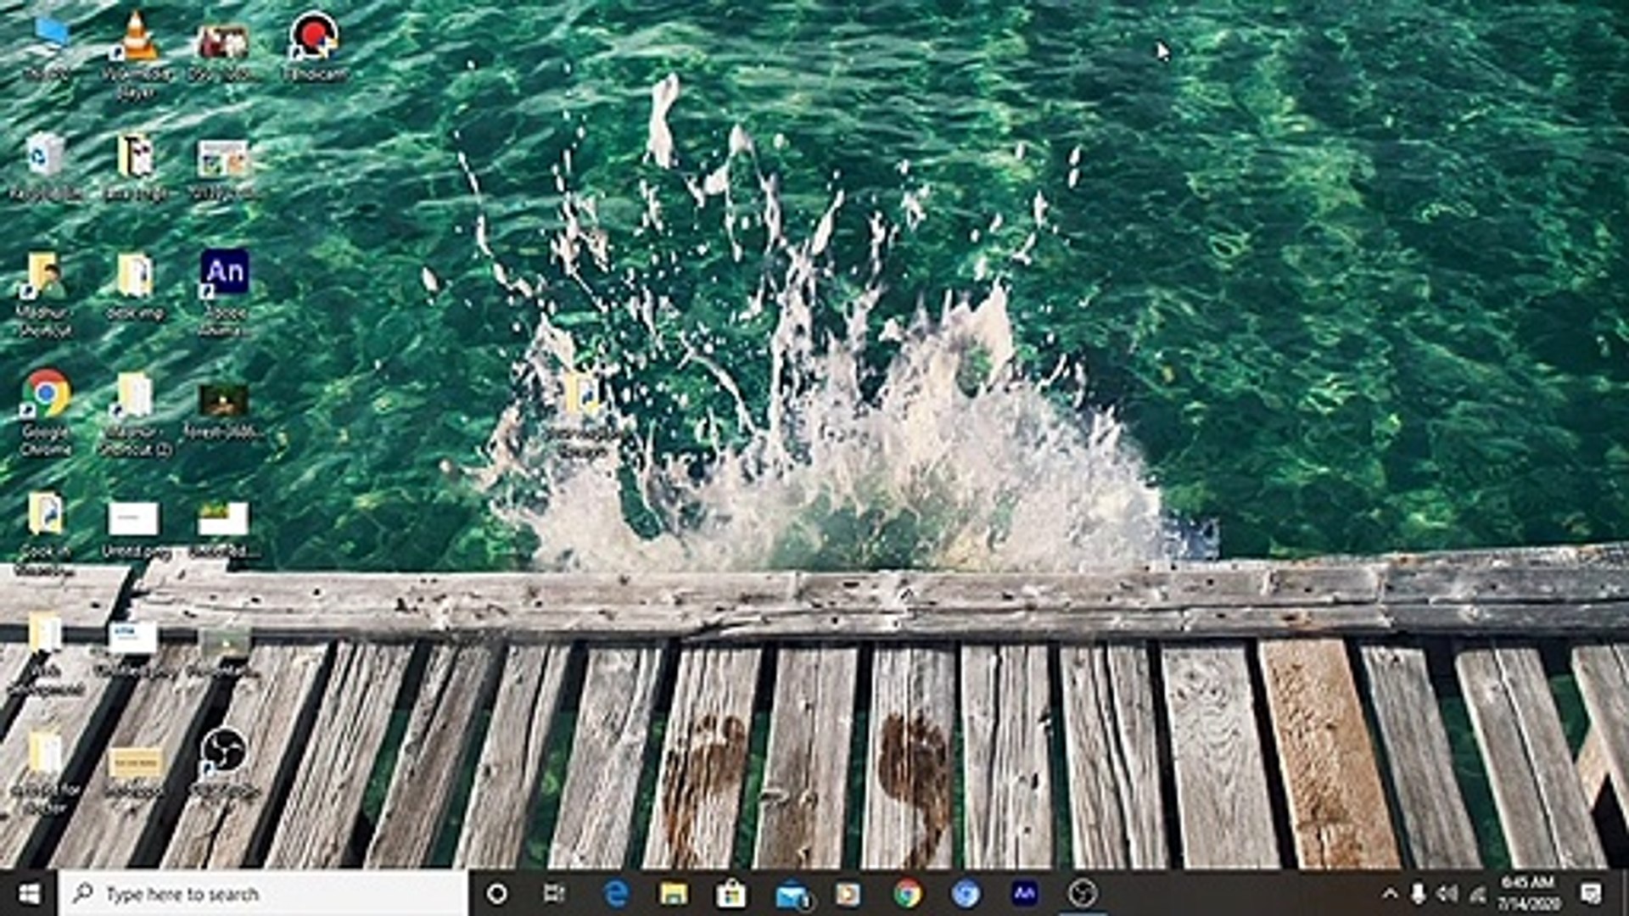Open Task View from the taskbar
Image resolution: width=1629 pixels, height=916 pixels.
554,893
